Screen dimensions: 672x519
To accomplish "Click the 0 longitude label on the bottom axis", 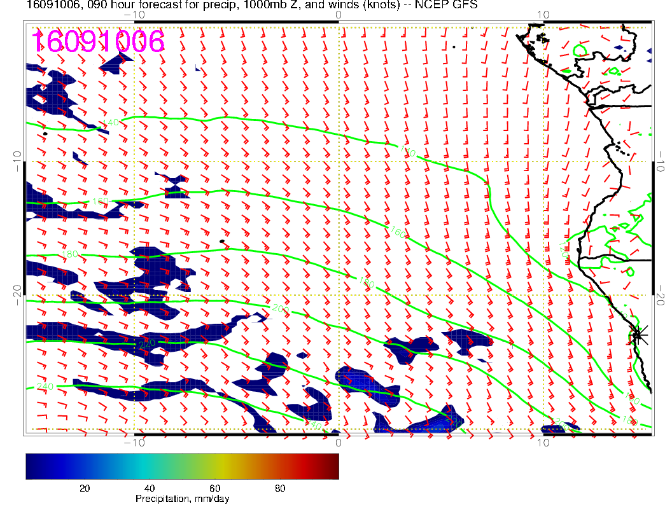I will click(339, 441).
